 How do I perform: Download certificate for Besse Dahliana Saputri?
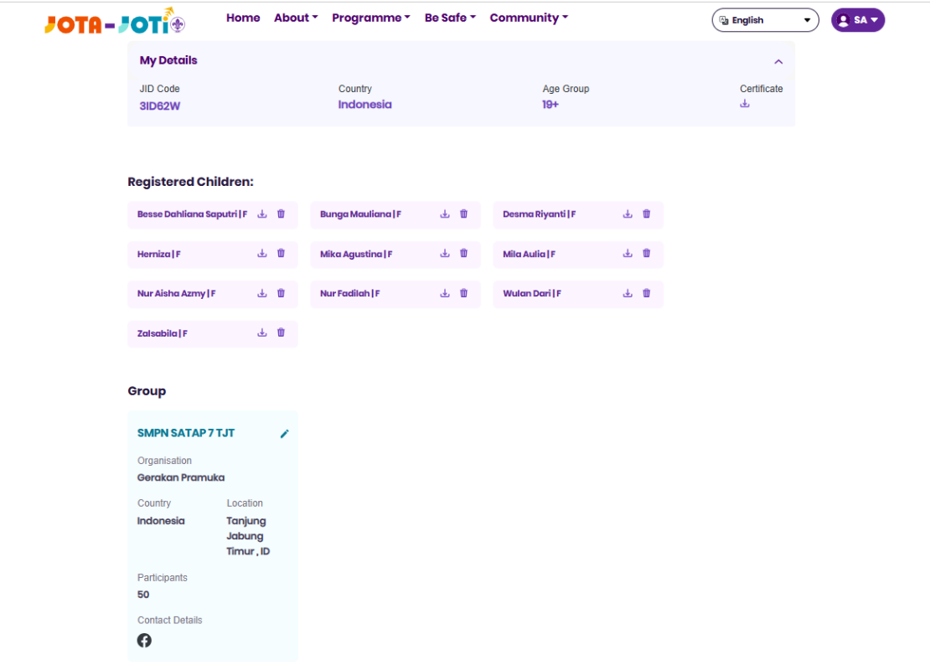[x=262, y=214]
